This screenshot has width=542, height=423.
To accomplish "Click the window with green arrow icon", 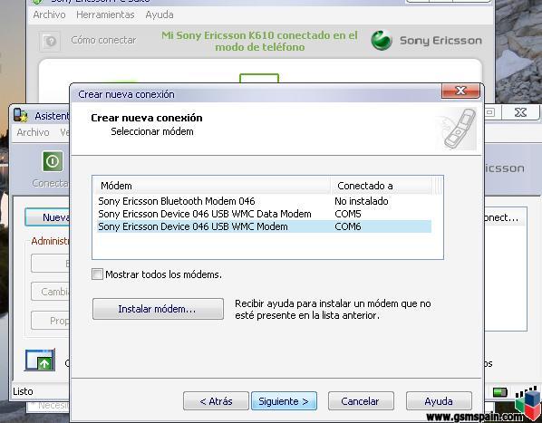I will click(40, 360).
